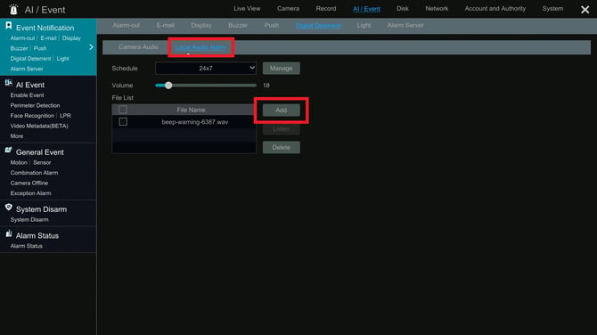
Task: Click the AI Event section icon
Action: point(8,83)
